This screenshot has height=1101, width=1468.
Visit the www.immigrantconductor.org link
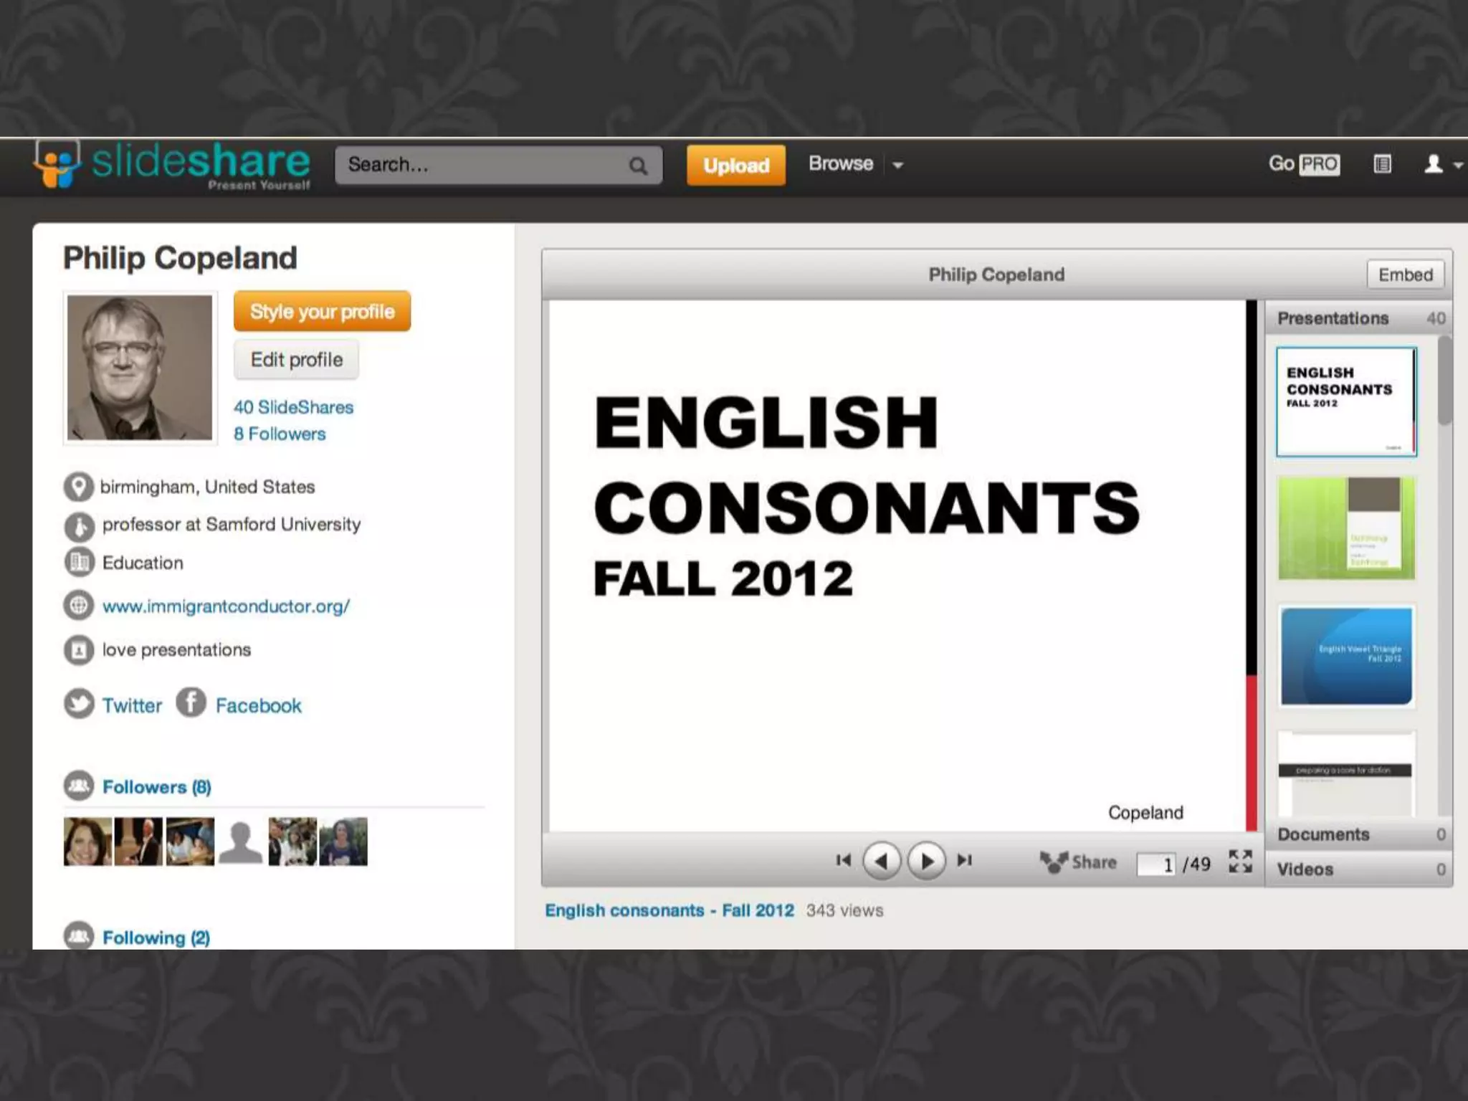click(226, 606)
